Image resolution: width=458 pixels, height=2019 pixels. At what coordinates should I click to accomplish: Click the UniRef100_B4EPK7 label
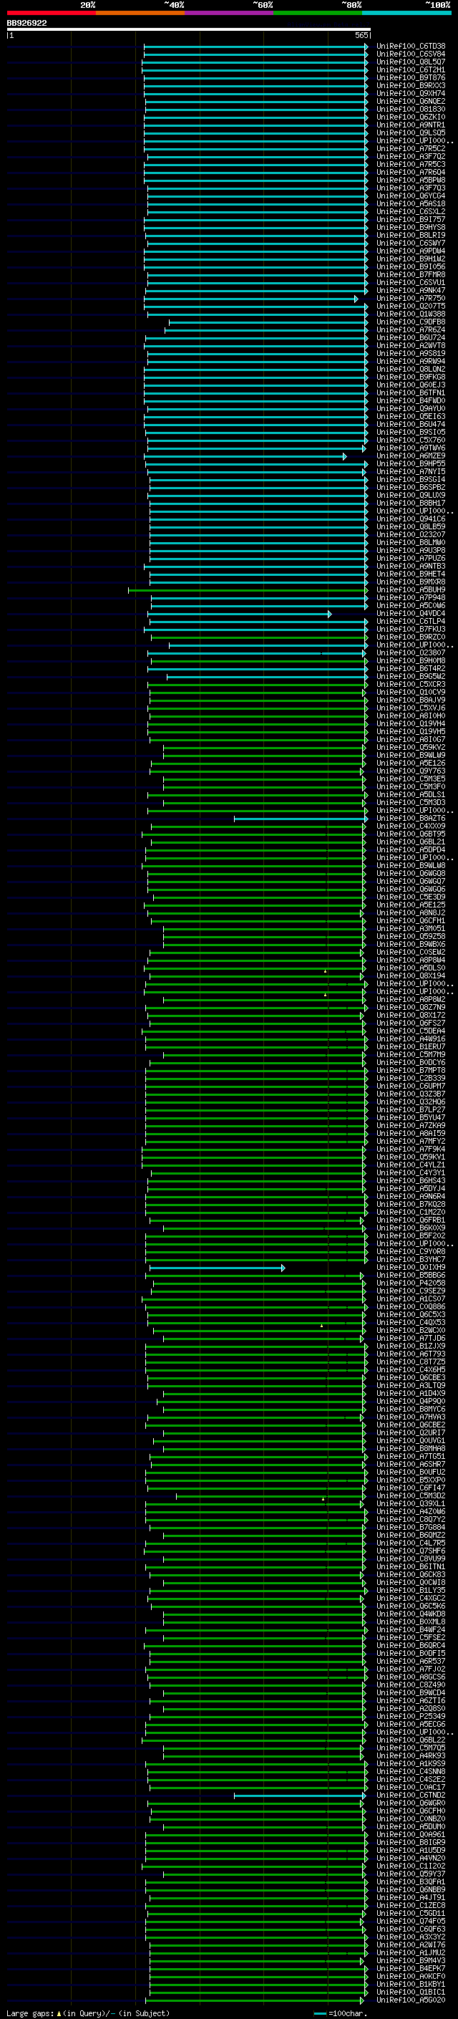click(411, 1968)
